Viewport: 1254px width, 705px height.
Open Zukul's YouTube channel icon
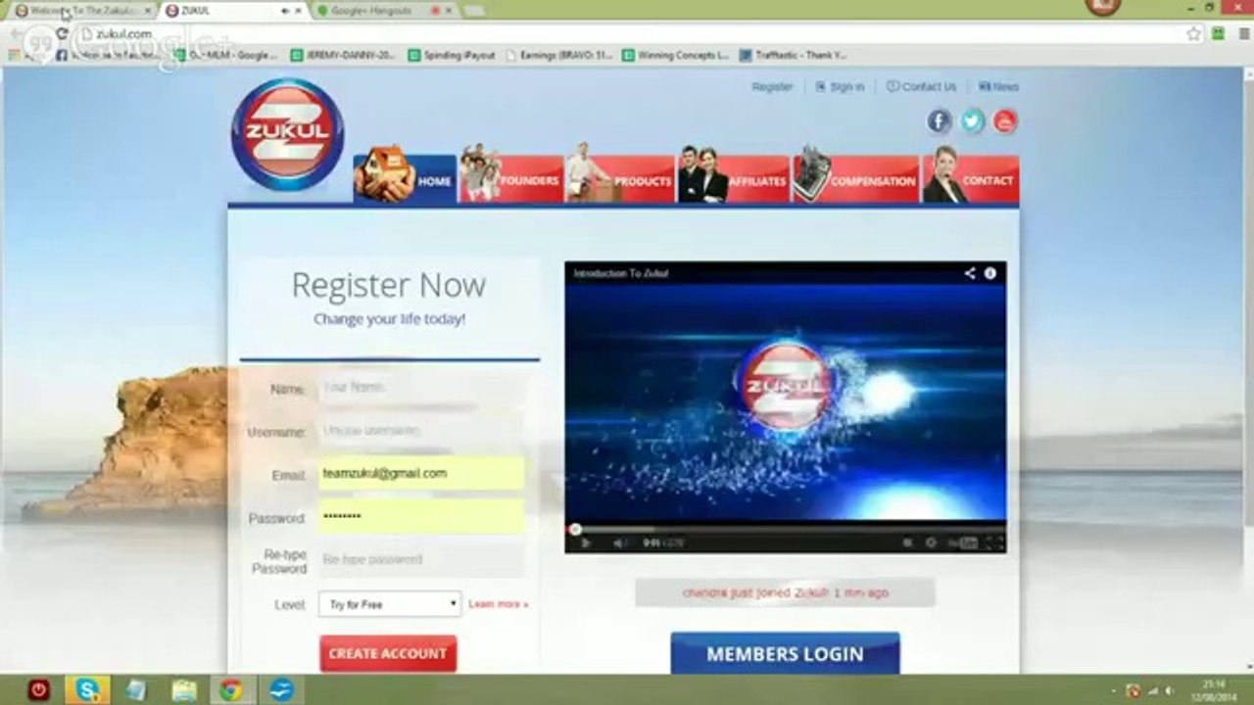1005,121
